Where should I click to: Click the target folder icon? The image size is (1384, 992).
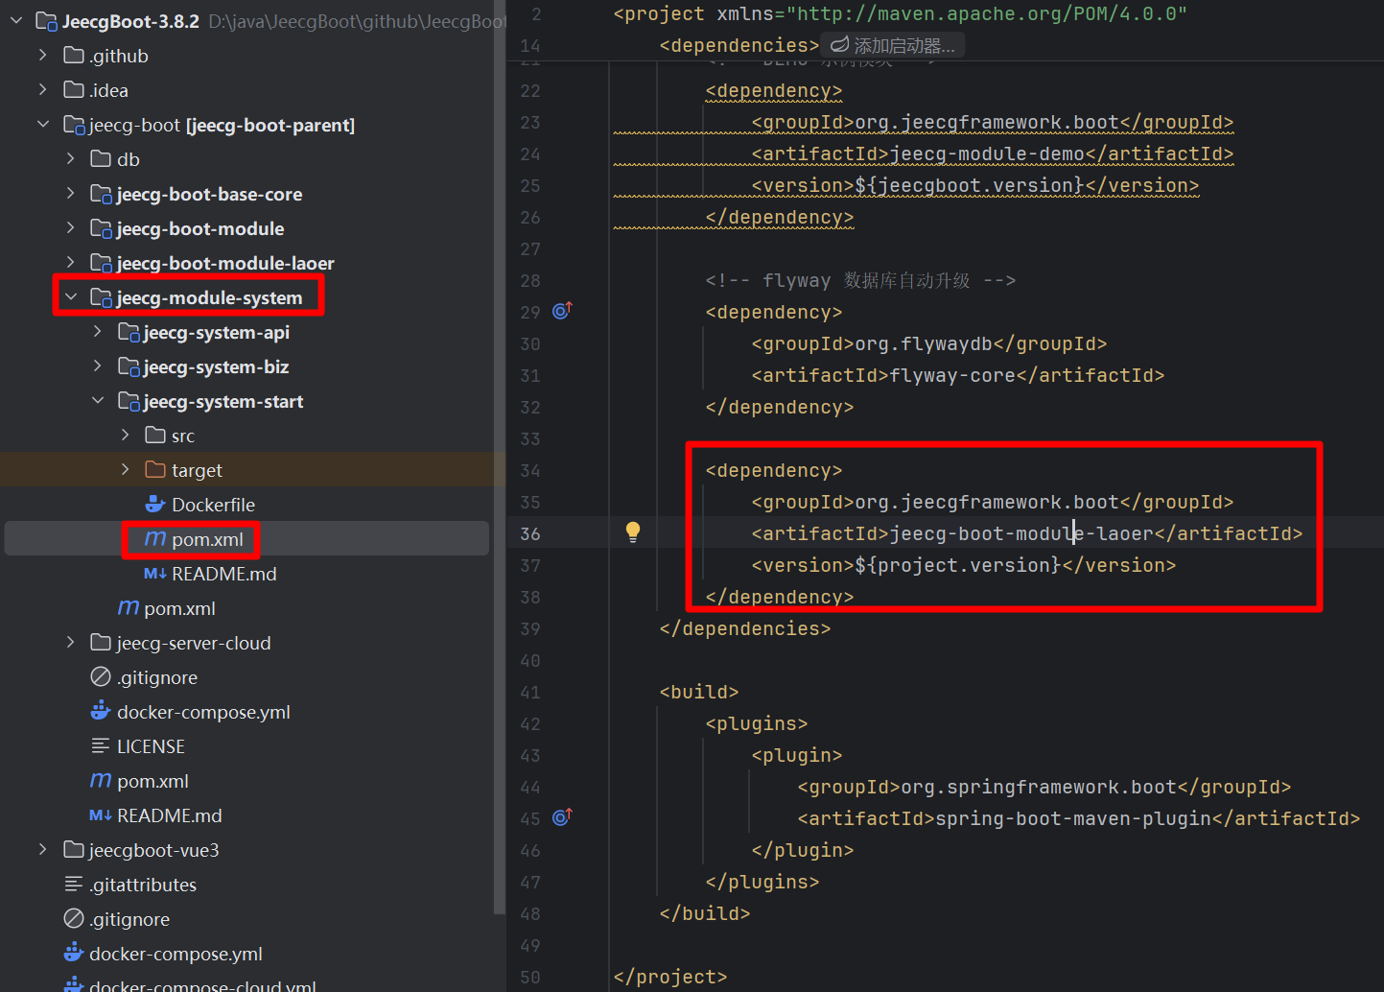pos(155,469)
